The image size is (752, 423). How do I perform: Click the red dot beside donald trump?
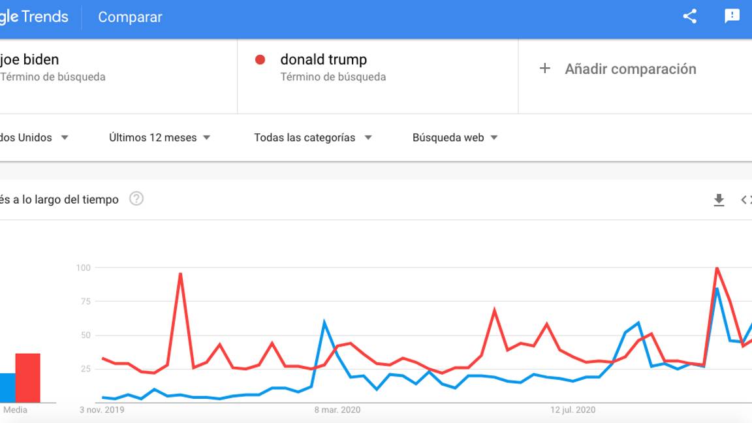click(x=260, y=59)
